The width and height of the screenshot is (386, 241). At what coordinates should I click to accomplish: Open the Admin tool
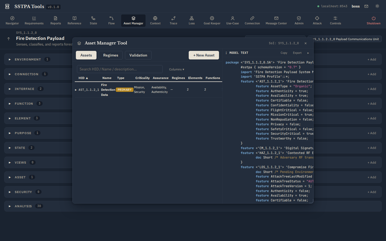pyautogui.click(x=299, y=21)
